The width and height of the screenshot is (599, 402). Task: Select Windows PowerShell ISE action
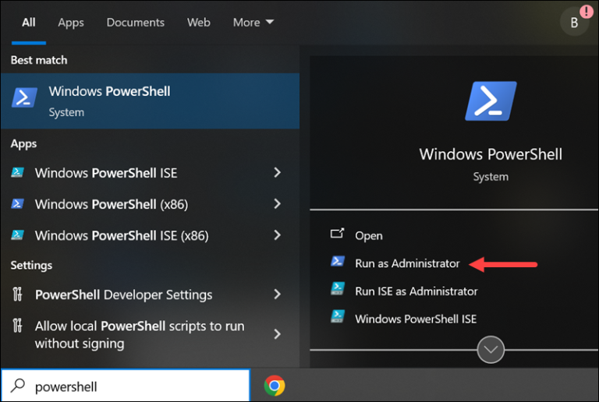[x=416, y=319]
